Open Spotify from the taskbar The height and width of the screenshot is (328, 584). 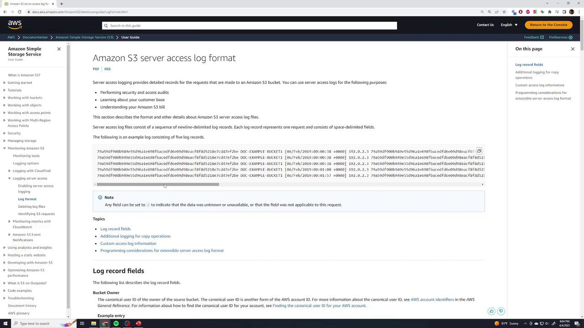(x=116, y=323)
